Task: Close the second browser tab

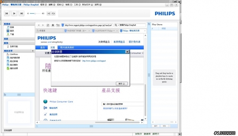Action: click(89, 31)
